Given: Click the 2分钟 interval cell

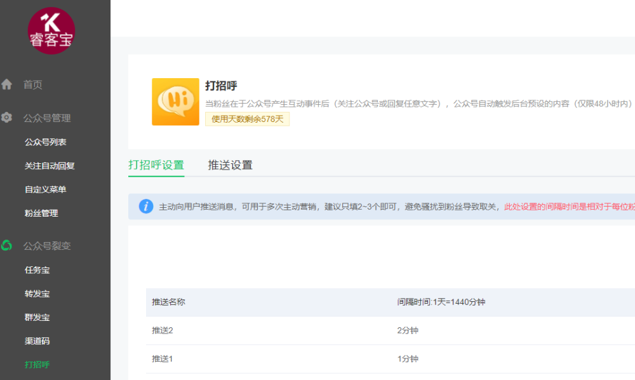Looking at the screenshot, I should (408, 330).
